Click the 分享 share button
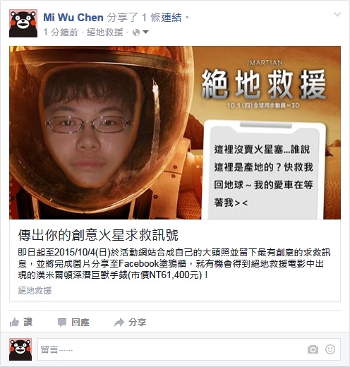The image size is (350, 367). 137,323
